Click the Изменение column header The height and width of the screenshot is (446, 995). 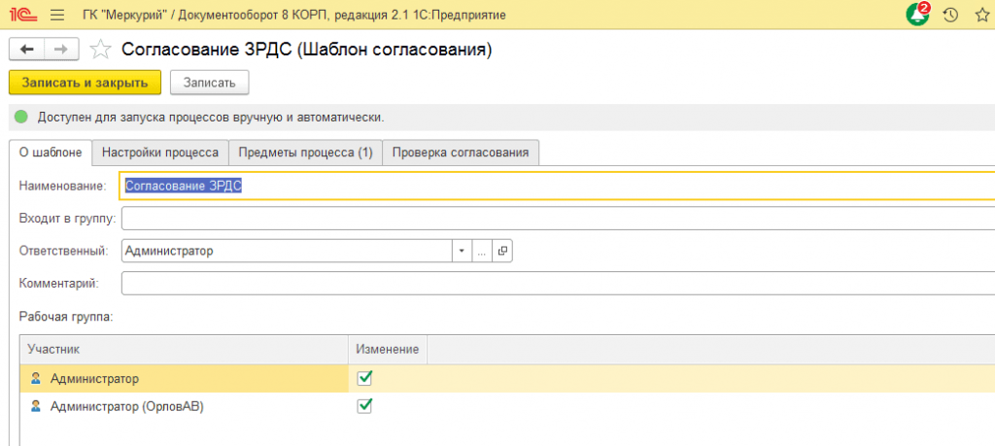tap(388, 350)
